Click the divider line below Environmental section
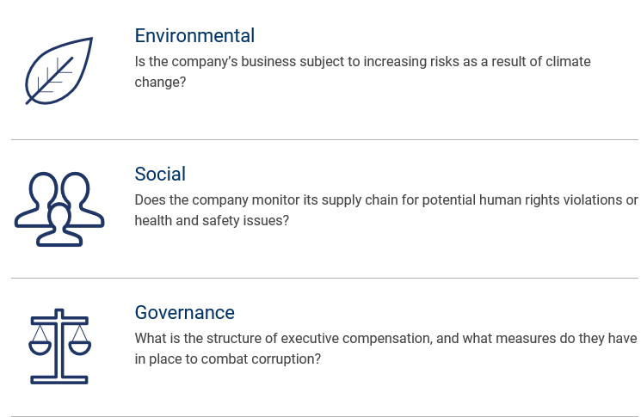Screen dimensions: 641x417 point(324,139)
